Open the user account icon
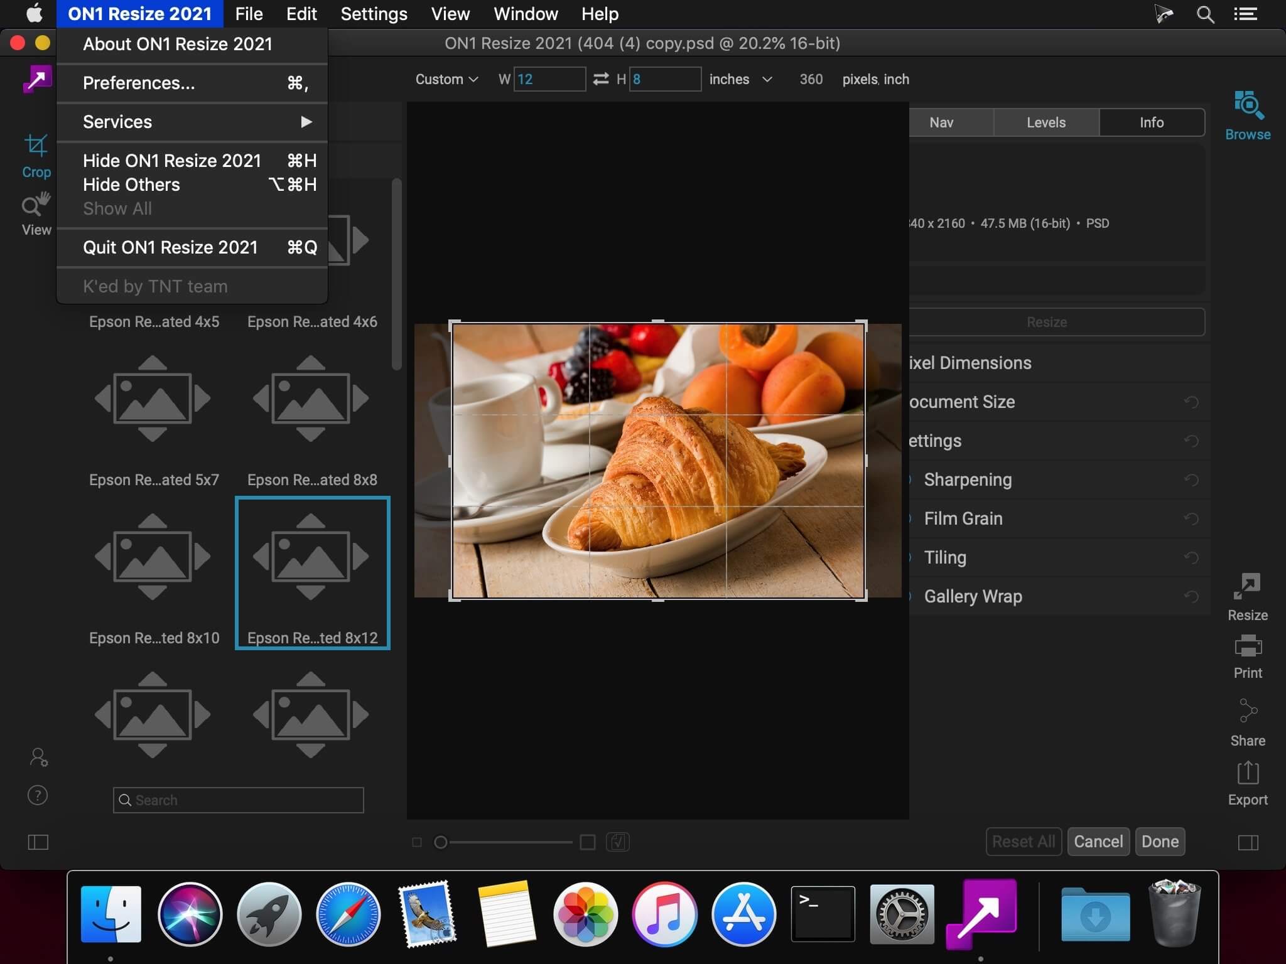 [38, 757]
